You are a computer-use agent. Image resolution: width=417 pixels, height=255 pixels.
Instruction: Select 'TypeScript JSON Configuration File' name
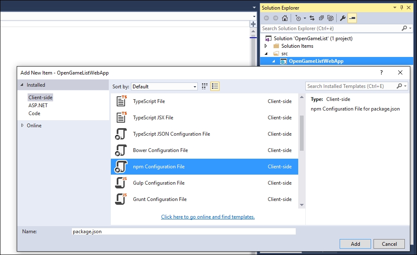(x=171, y=134)
